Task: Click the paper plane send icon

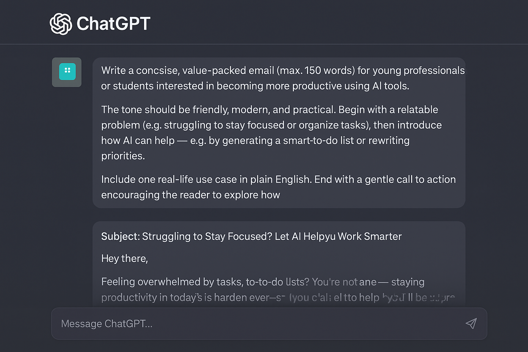Action: pyautogui.click(x=471, y=323)
